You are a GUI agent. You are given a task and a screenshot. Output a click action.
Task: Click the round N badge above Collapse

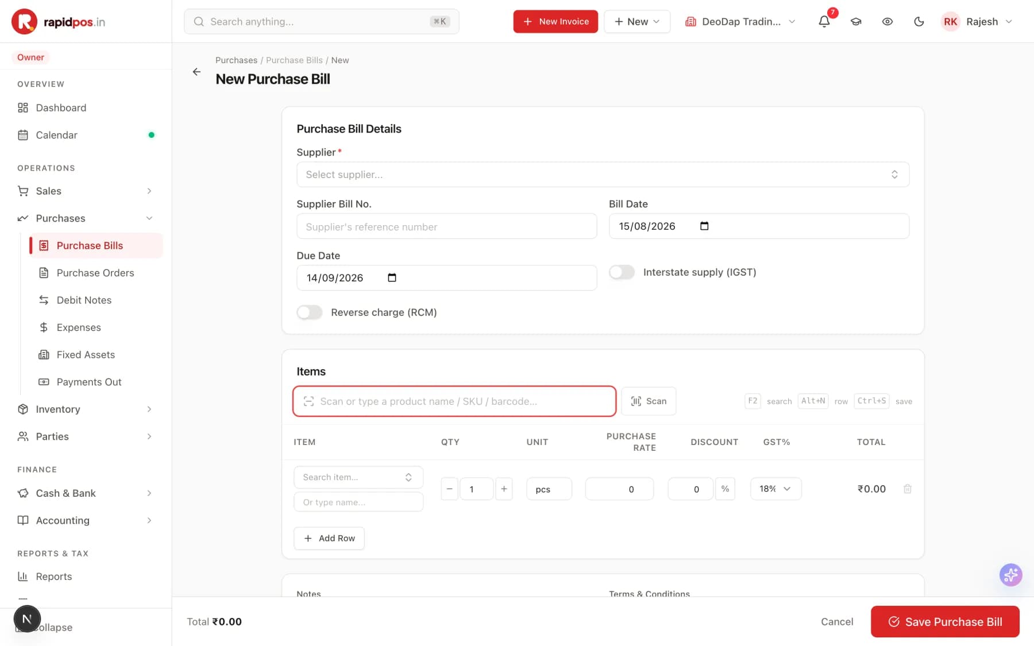coord(27,619)
